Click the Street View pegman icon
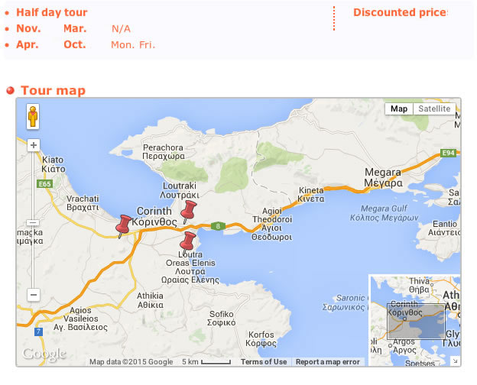477x385 pixels. (x=33, y=116)
